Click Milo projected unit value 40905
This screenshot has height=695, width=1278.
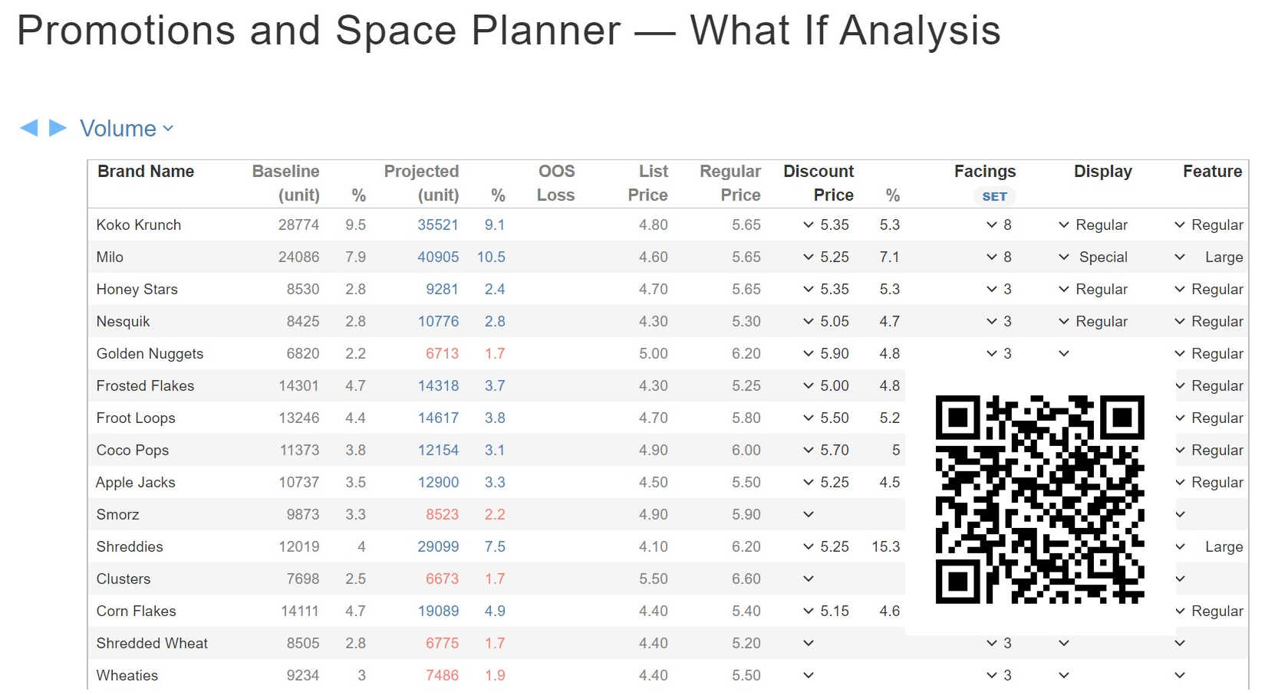coord(438,257)
